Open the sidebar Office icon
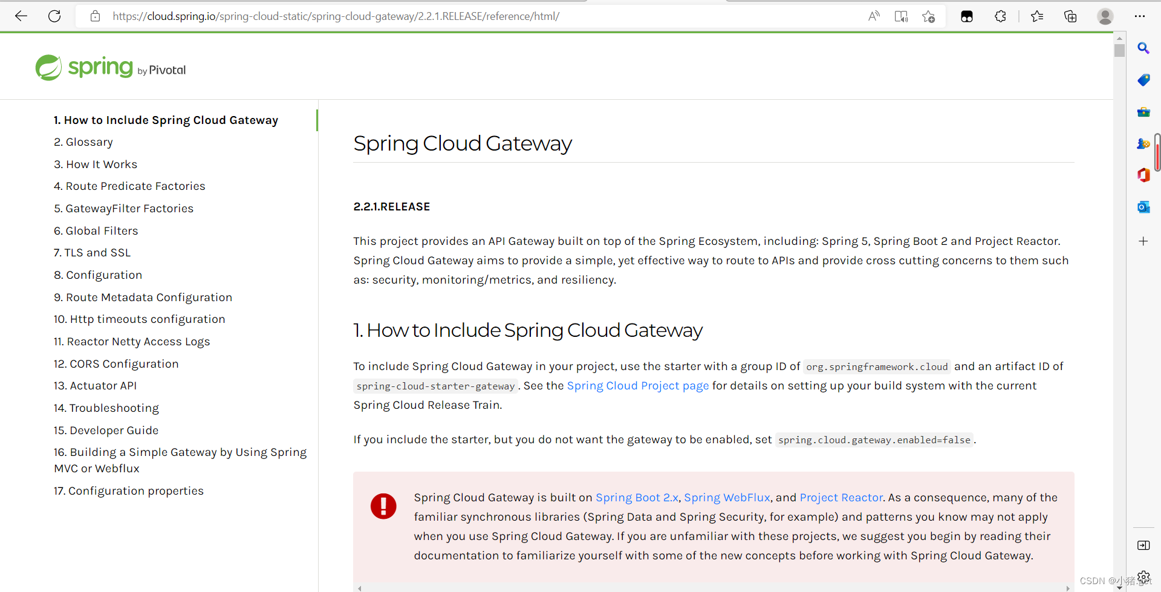 click(1143, 175)
